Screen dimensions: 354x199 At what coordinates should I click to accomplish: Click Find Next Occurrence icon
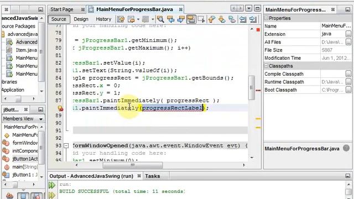point(181,19)
